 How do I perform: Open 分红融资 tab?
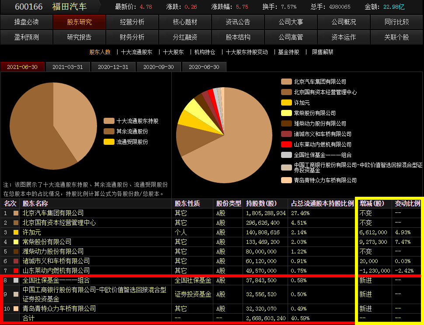point(185,37)
